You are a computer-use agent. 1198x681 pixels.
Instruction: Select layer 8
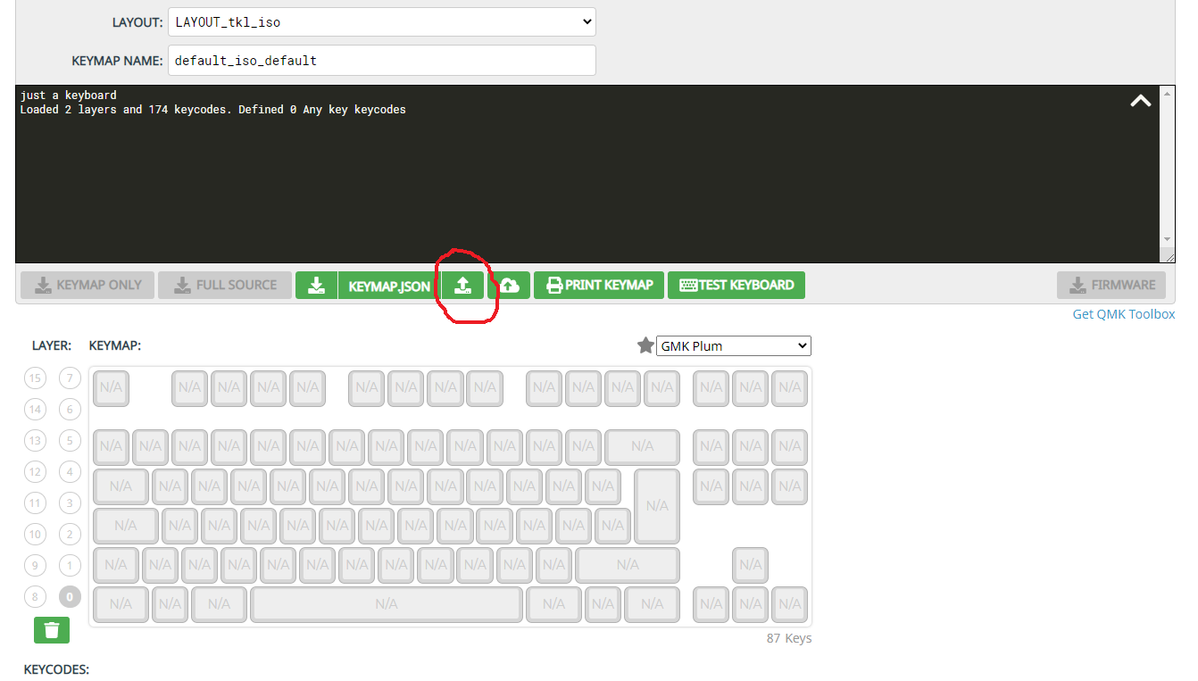[35, 597]
